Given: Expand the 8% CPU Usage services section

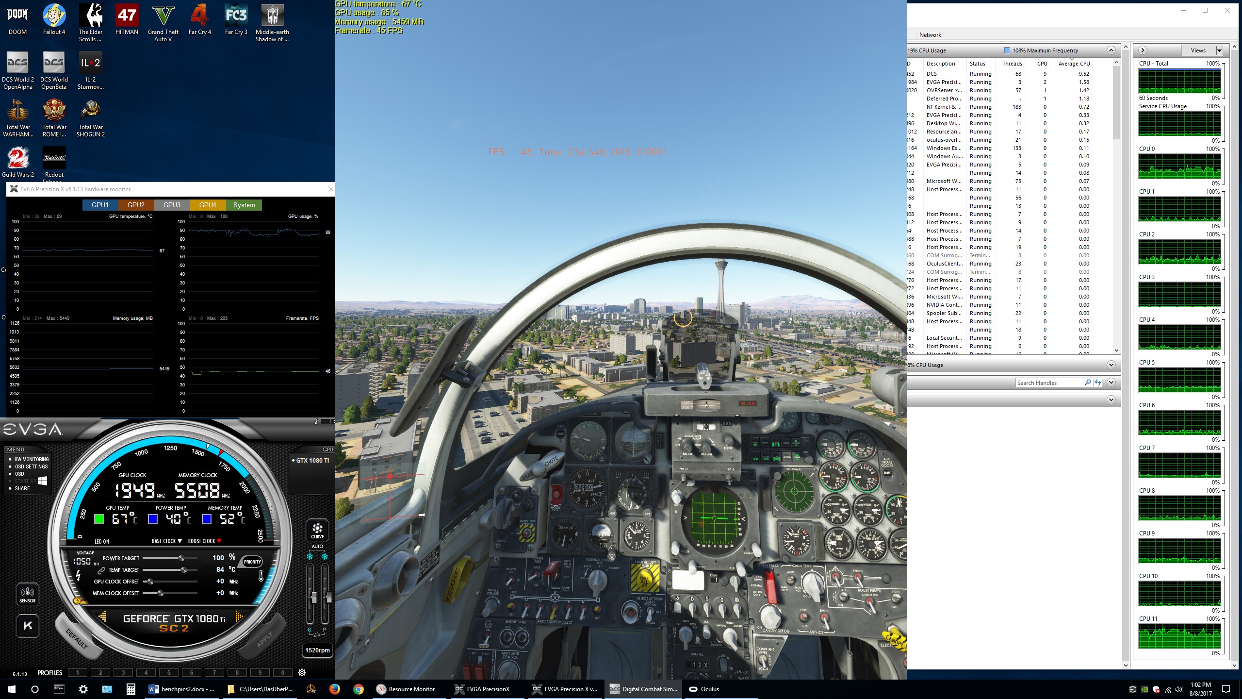Looking at the screenshot, I should click(x=1111, y=365).
